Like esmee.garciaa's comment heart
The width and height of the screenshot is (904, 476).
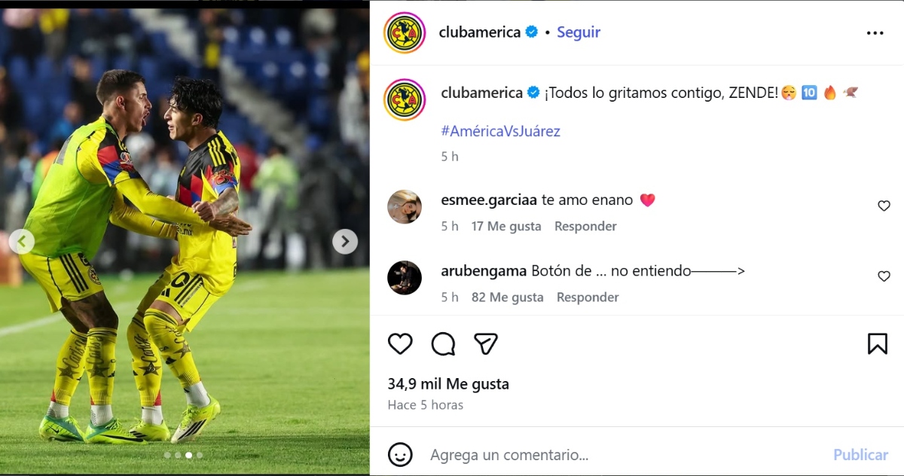point(884,206)
